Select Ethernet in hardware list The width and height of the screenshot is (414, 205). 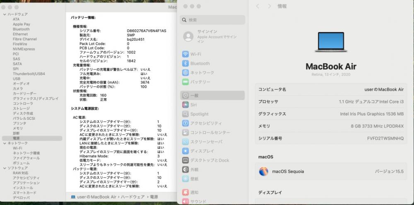click(20, 34)
